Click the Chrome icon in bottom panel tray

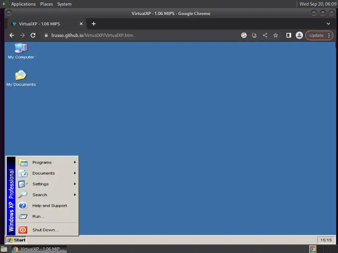coord(313,249)
